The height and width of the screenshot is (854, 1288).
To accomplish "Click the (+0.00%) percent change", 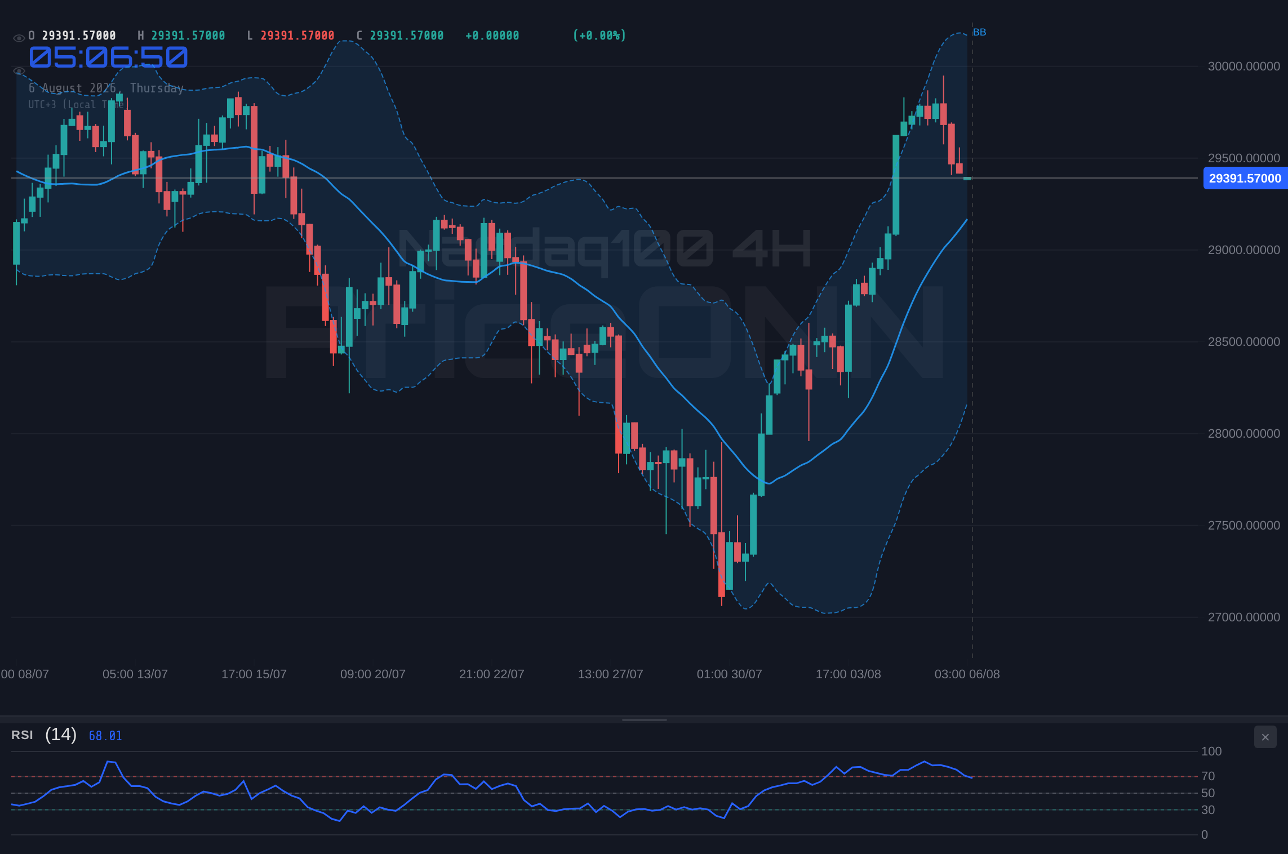I will click(599, 35).
